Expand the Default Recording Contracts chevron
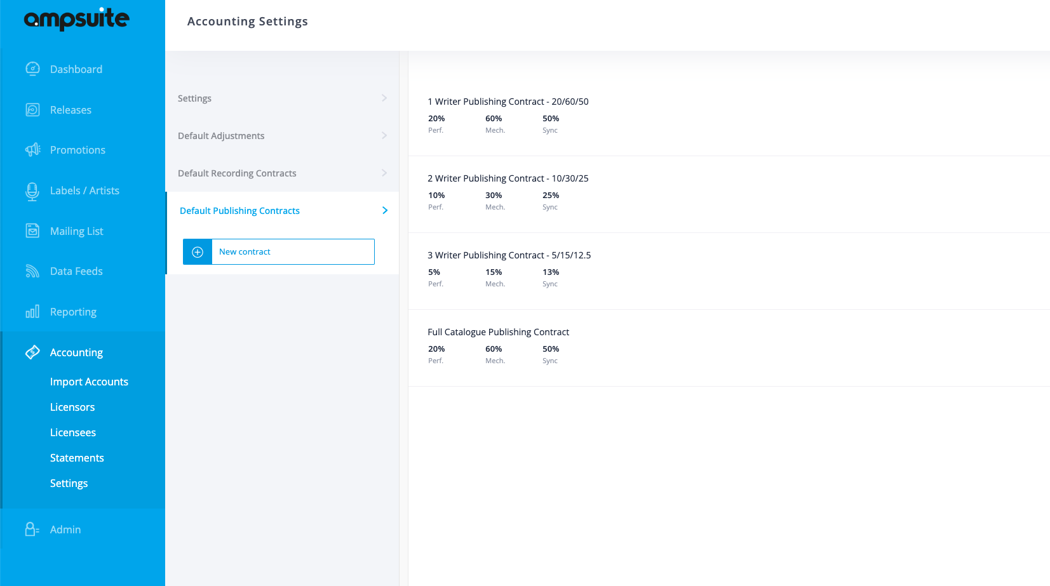The height and width of the screenshot is (586, 1050). coord(384,173)
